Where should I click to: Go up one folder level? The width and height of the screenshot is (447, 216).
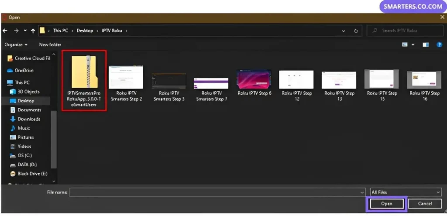click(x=33, y=31)
